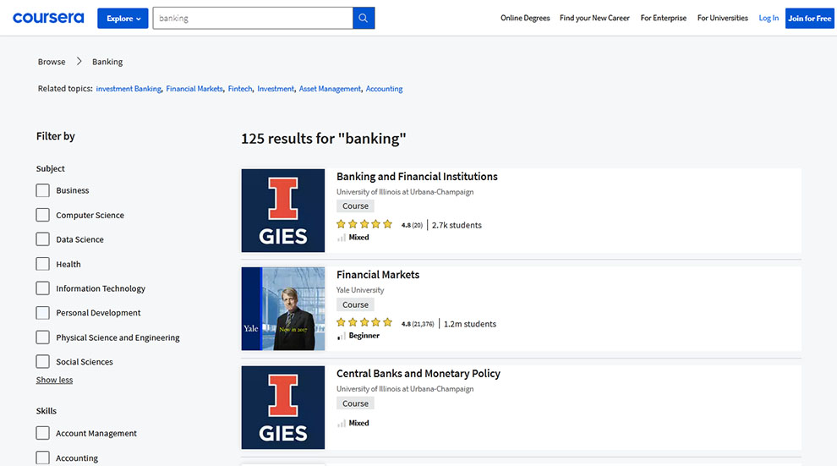Screen dimensions: 837x466
Task: Click the search magnifier button
Action: pos(364,18)
